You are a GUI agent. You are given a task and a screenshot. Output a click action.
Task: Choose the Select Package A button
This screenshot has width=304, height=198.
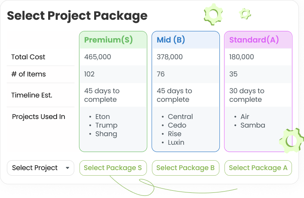(x=258, y=168)
